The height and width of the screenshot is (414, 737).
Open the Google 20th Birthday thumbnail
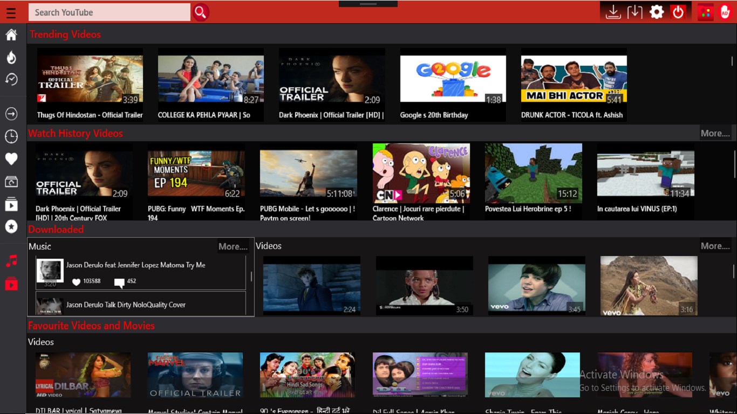pyautogui.click(x=453, y=79)
